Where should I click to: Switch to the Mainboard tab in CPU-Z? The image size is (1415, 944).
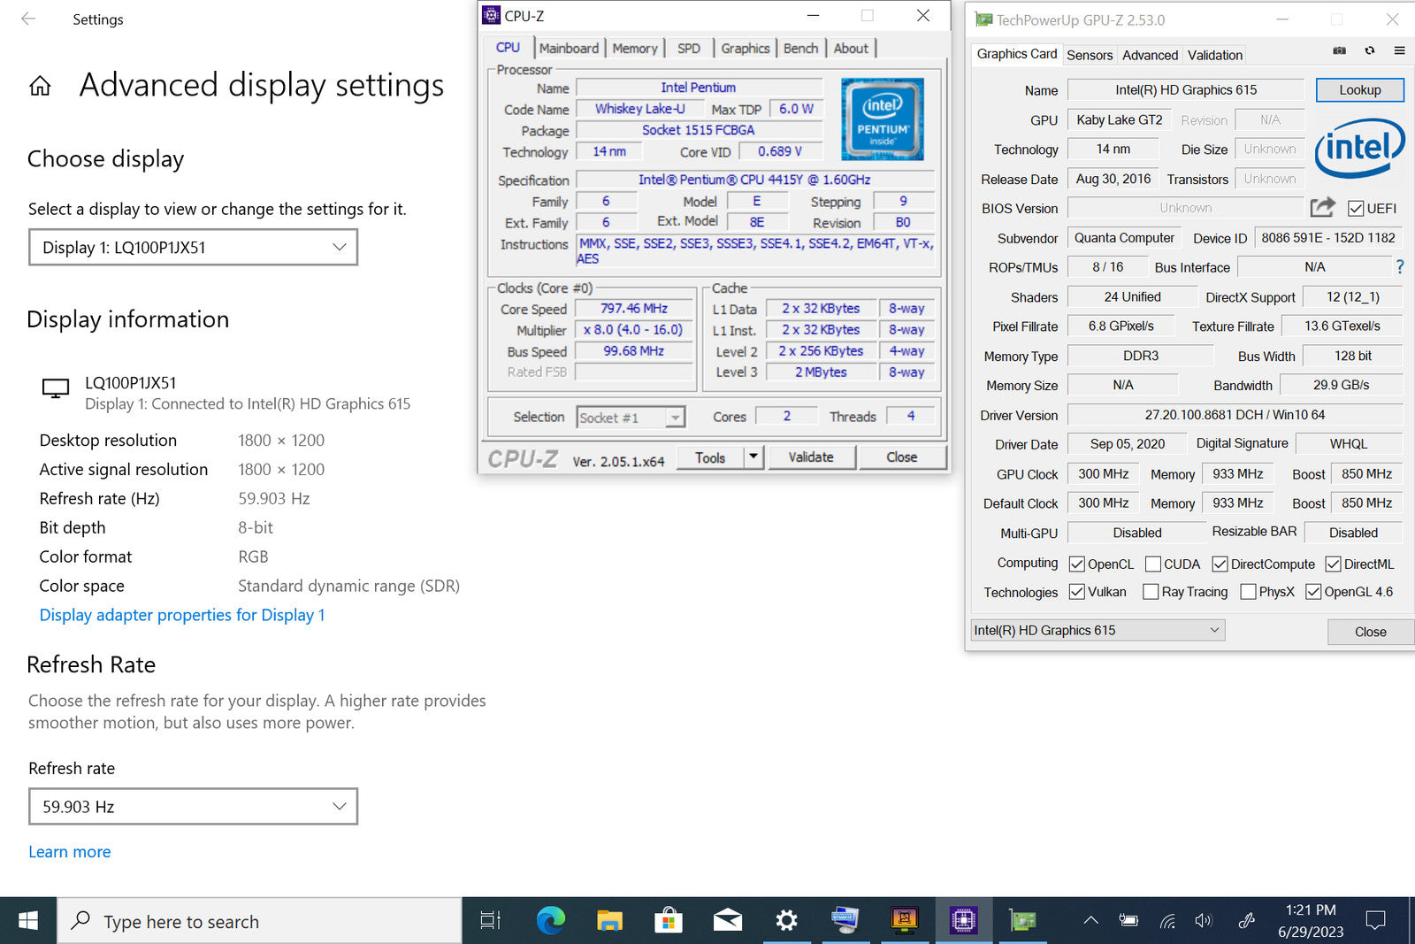(x=569, y=49)
